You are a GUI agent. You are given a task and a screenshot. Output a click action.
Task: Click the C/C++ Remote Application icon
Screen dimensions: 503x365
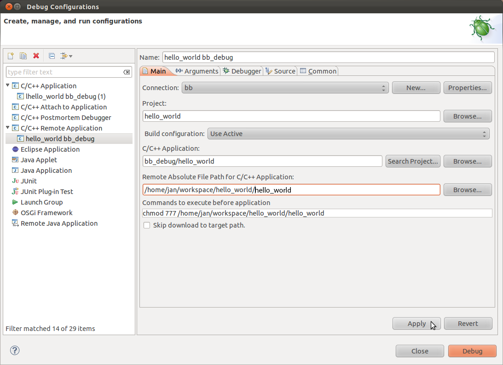15,128
